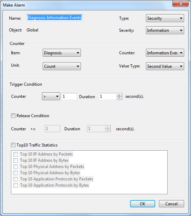
Task: Click the OK button
Action: click(x=142, y=204)
